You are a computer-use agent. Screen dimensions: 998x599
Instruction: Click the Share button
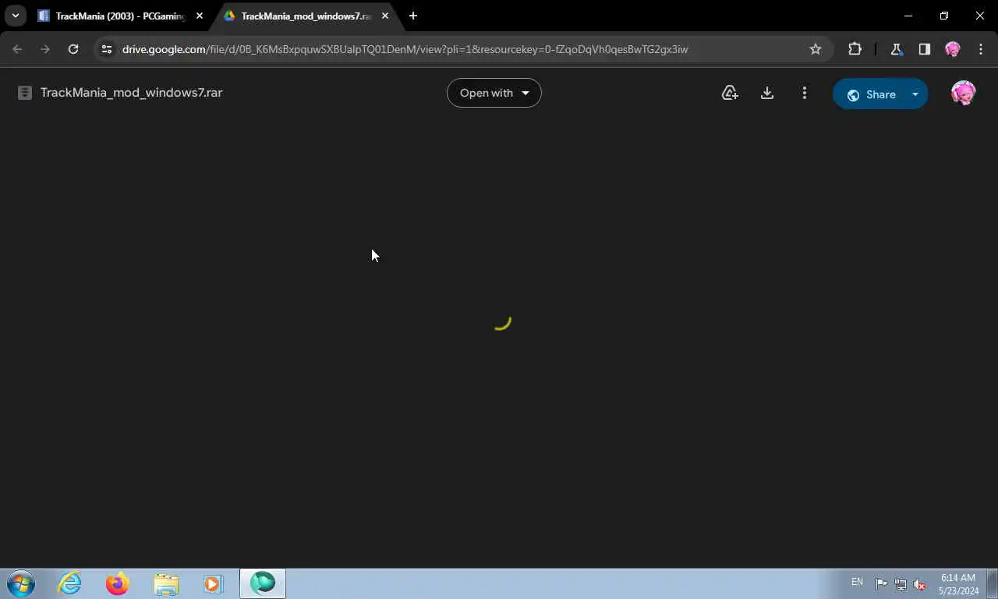coord(872,94)
